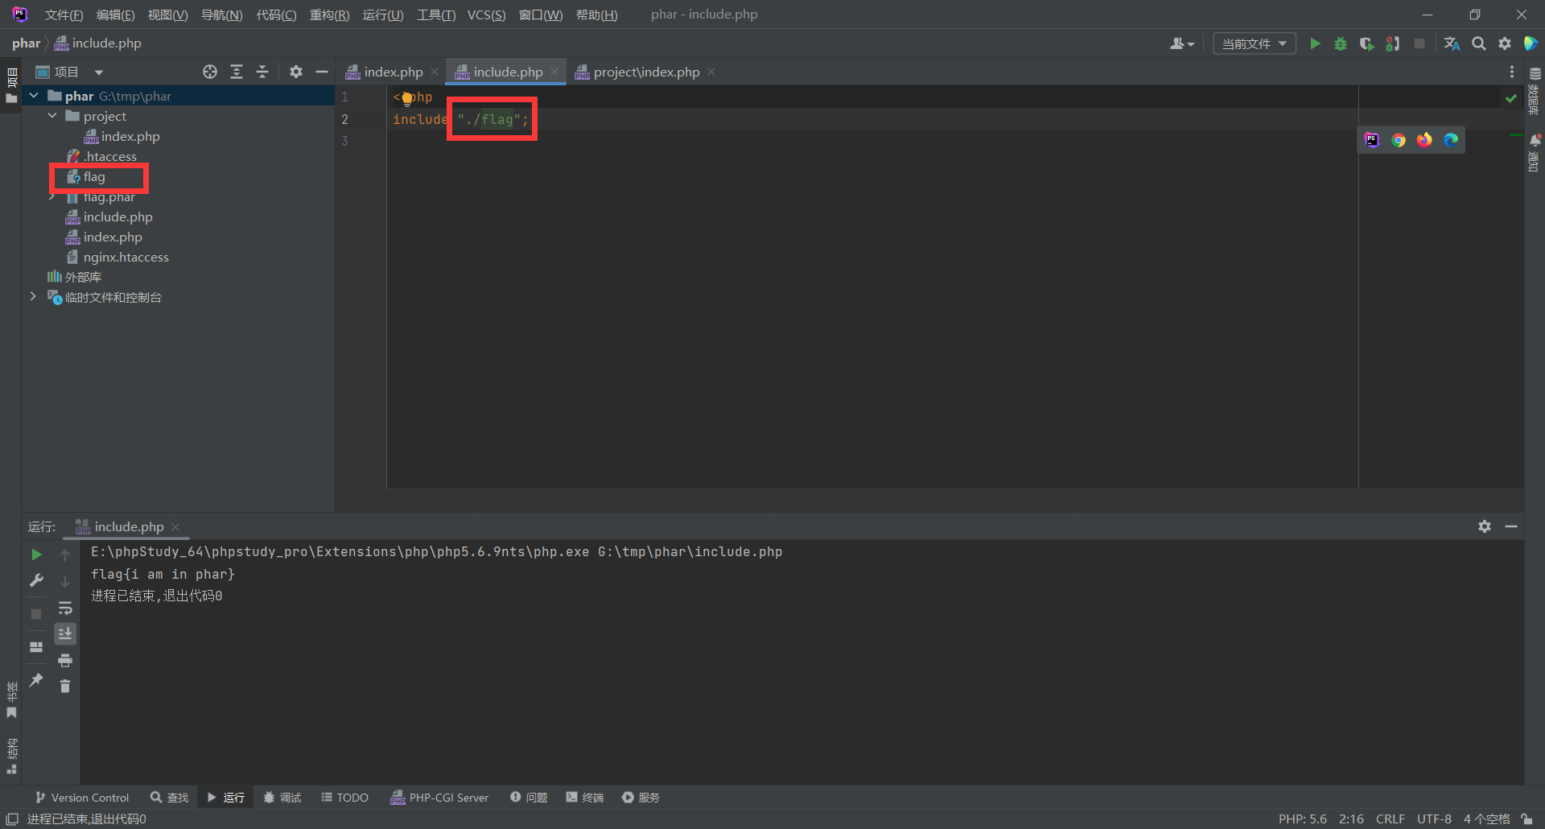Open the VCS(S) menu
The width and height of the screenshot is (1545, 829).
(x=487, y=14)
